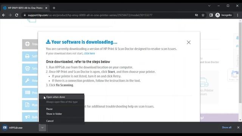Open the Manuals sidebar document icon
Viewport: 242px width, 136px height.
coord(27,105)
